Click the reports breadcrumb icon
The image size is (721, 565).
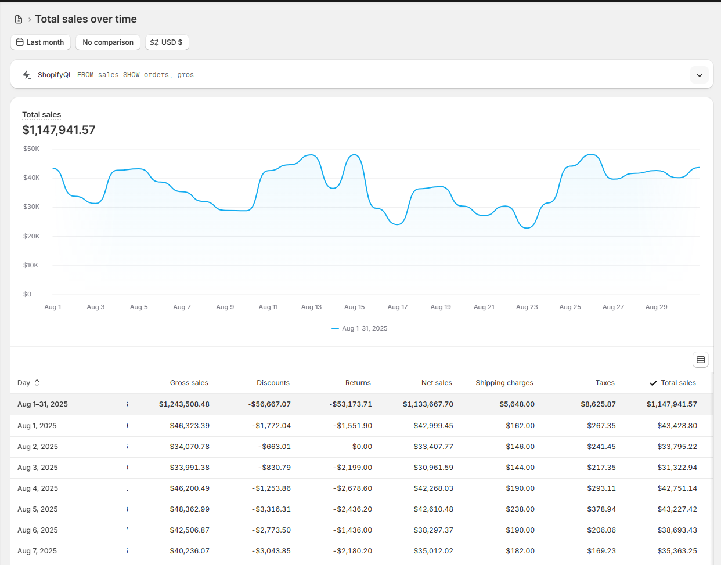tap(19, 19)
